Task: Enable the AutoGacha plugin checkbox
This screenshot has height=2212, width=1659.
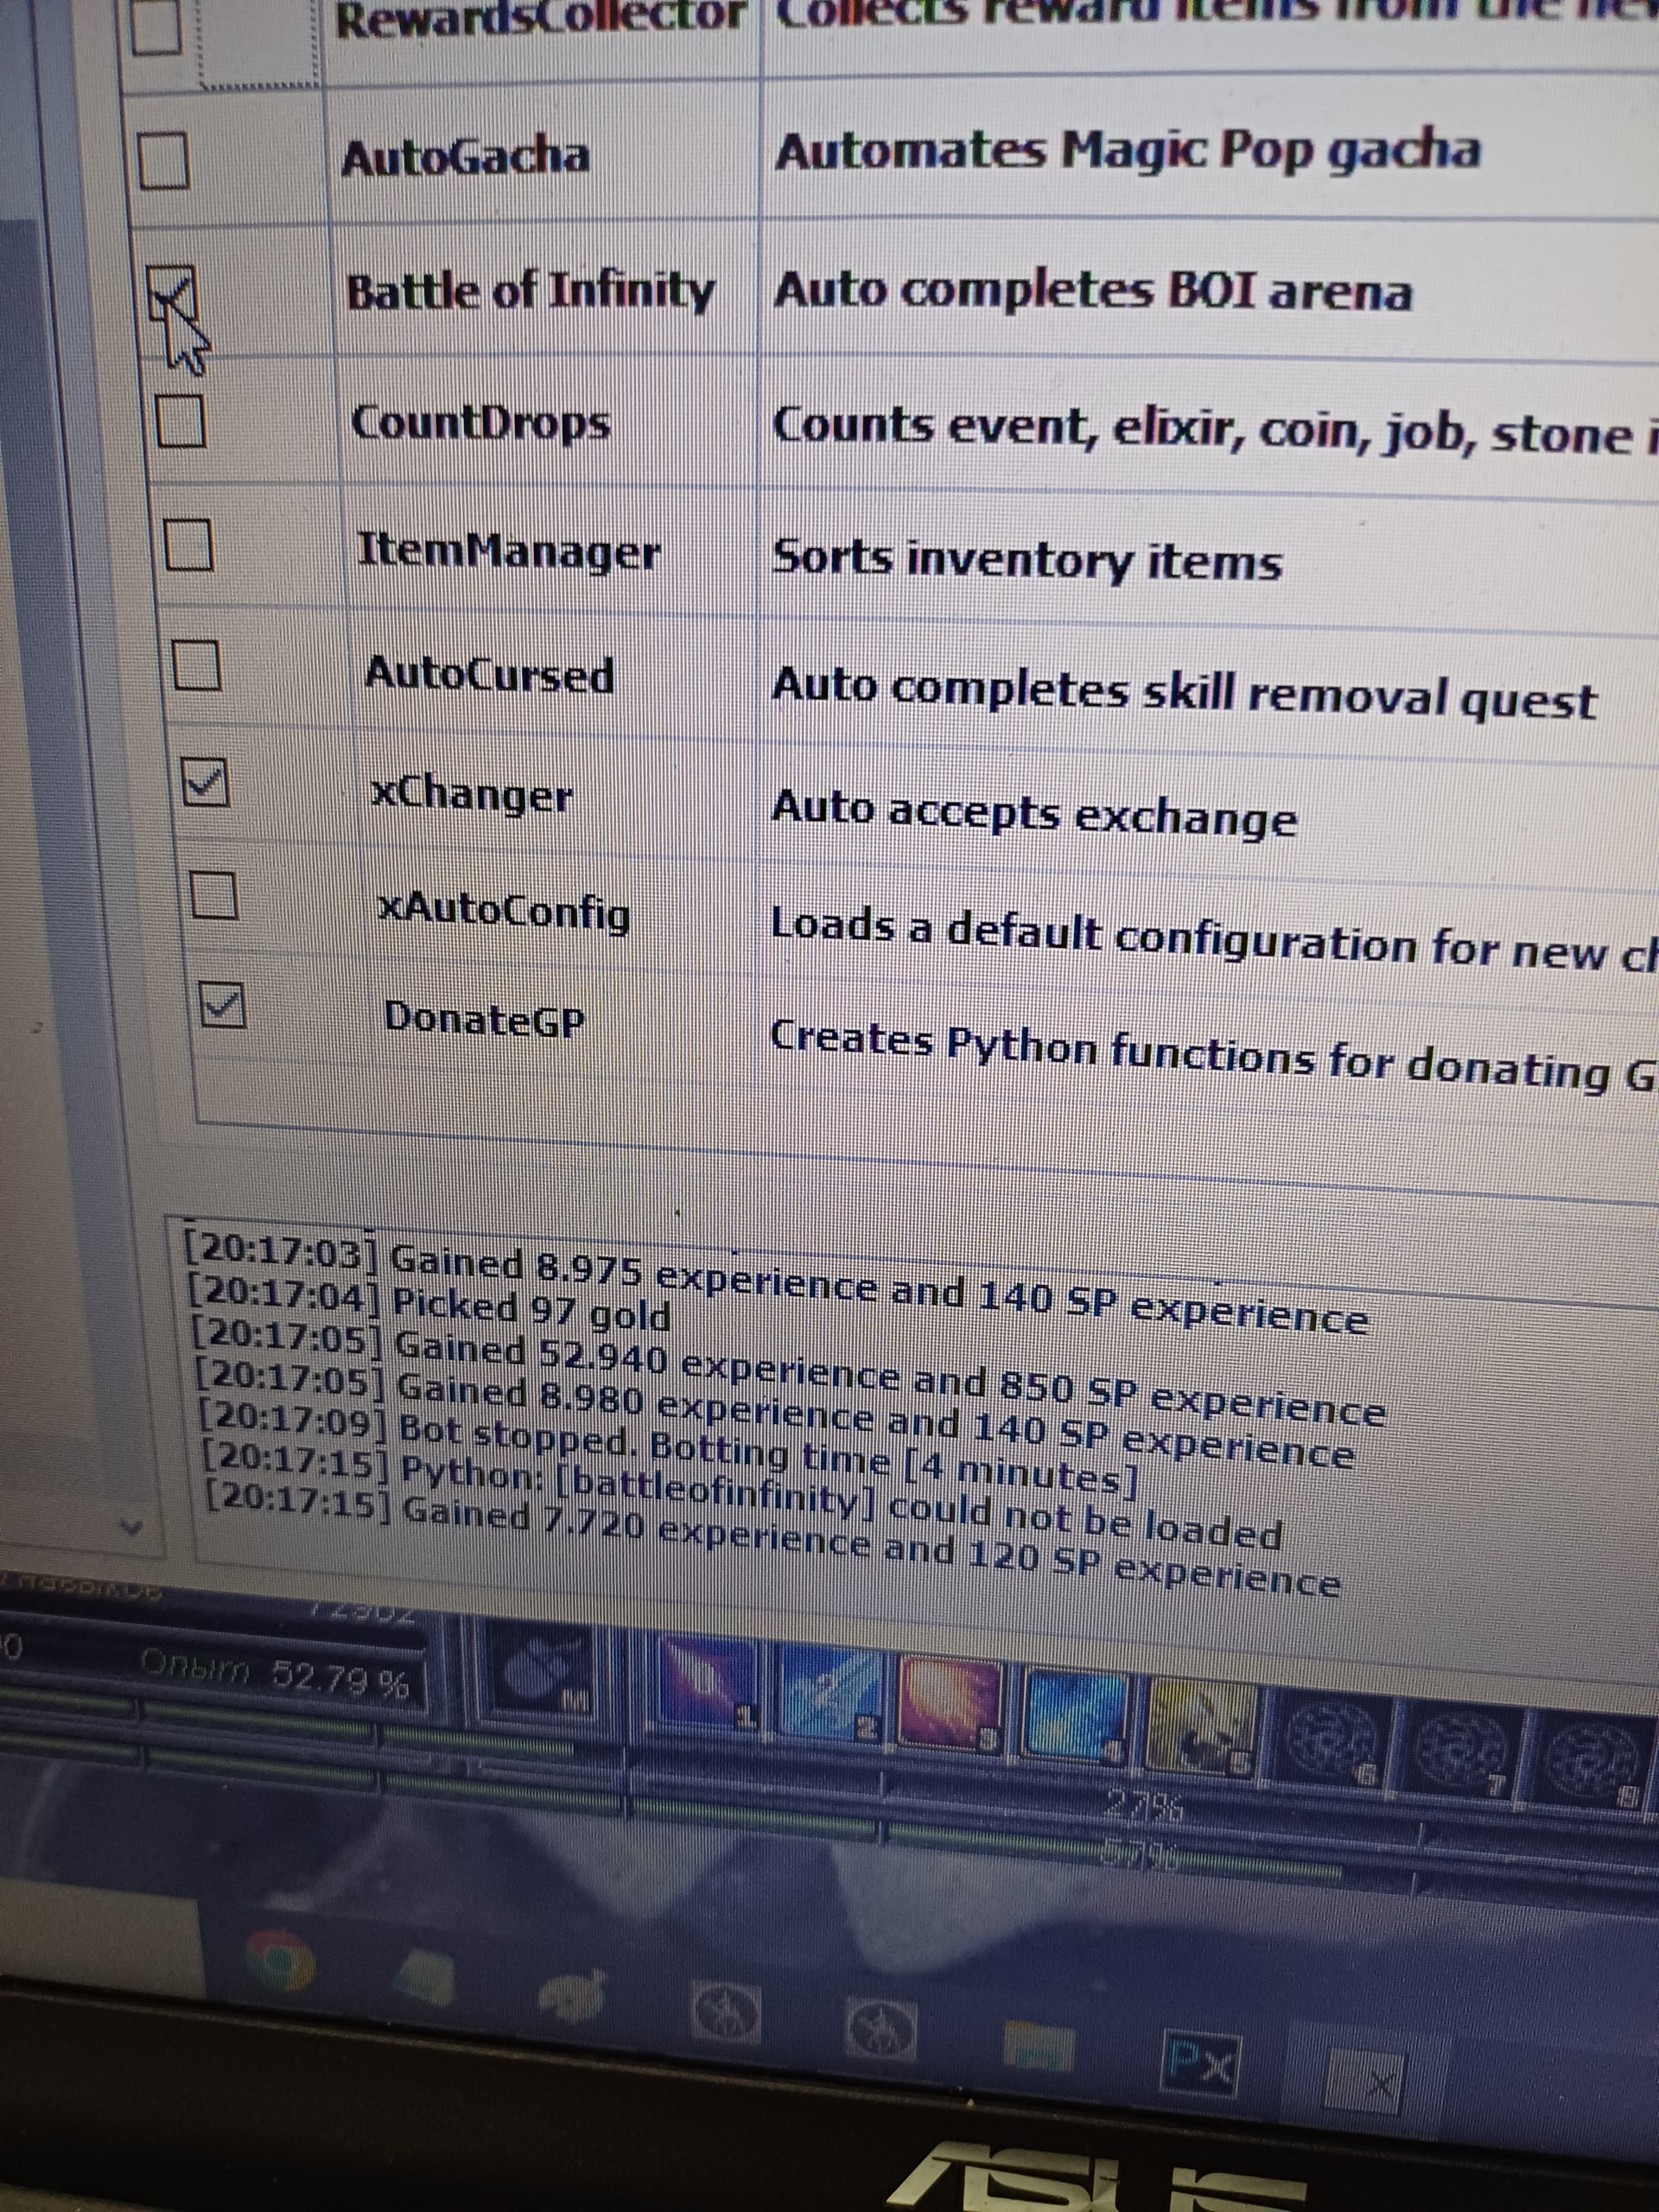Action: (x=163, y=160)
